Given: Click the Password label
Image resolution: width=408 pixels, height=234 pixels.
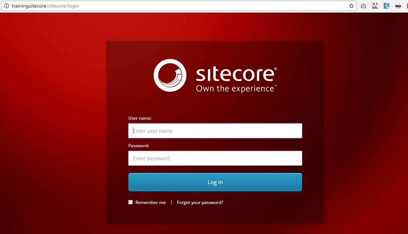Looking at the screenshot, I should (x=139, y=146).
